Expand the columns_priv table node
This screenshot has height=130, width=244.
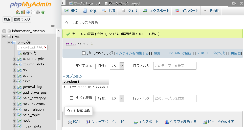point(14,59)
